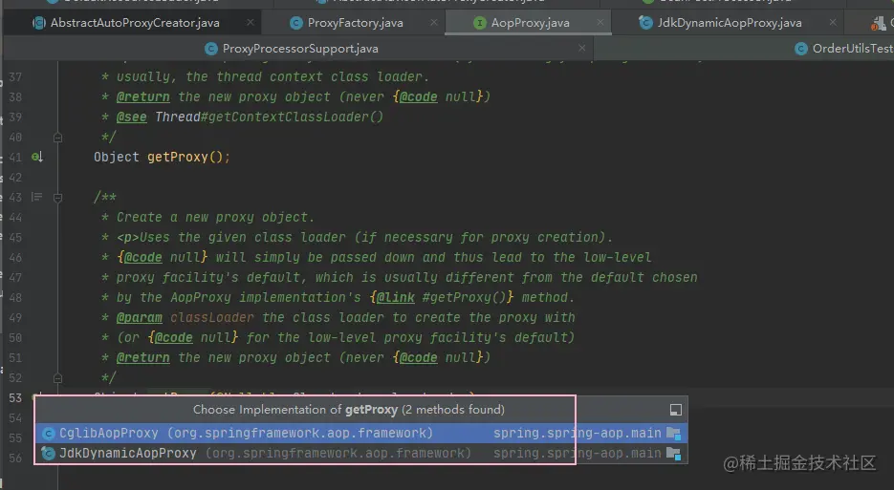Click module folder icon in JdkDynamicAopProxy row
This screenshot has width=894, height=490.
click(673, 454)
